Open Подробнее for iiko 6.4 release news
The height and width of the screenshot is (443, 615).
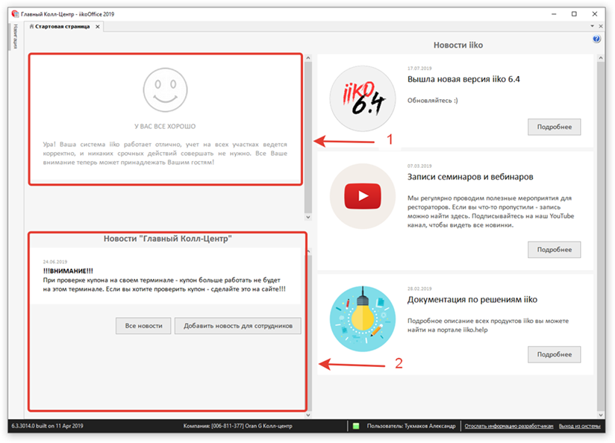pos(554,127)
